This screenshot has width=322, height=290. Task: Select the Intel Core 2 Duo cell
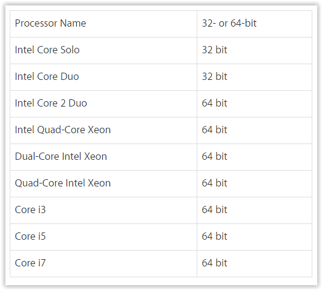103,104
